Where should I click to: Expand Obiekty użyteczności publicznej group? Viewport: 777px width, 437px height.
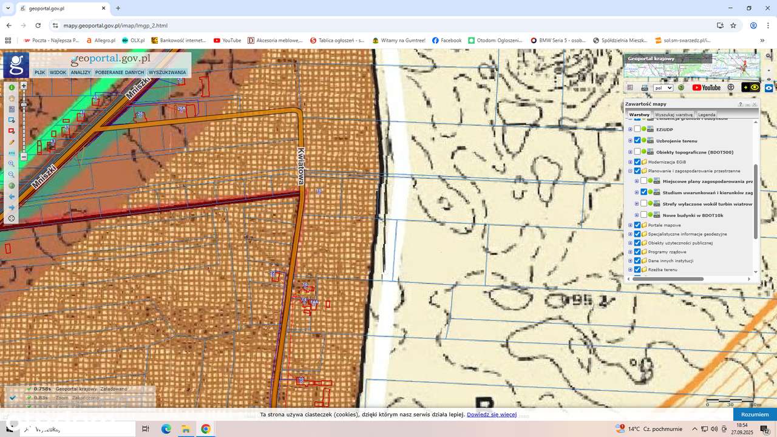tap(630, 243)
